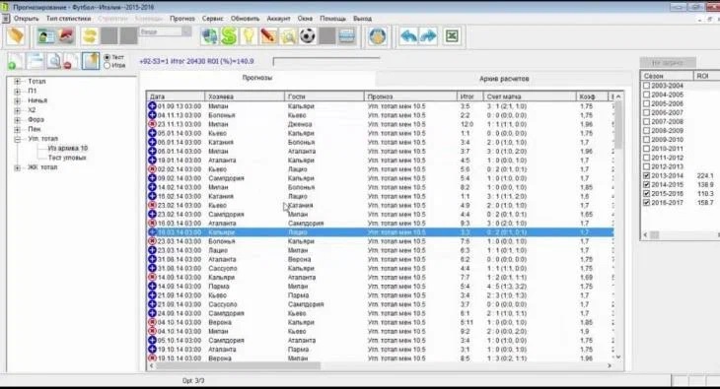
Task: Click the lightbulb toolbar icon
Action: click(249, 36)
